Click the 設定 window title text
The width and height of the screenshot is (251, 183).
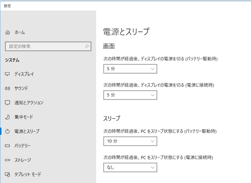(x=8, y=6)
